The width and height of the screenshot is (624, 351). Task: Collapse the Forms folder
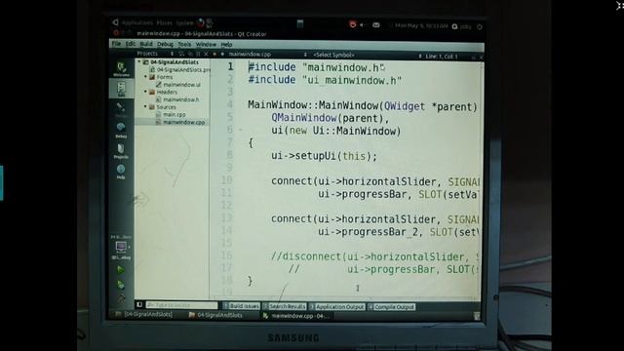click(x=145, y=76)
